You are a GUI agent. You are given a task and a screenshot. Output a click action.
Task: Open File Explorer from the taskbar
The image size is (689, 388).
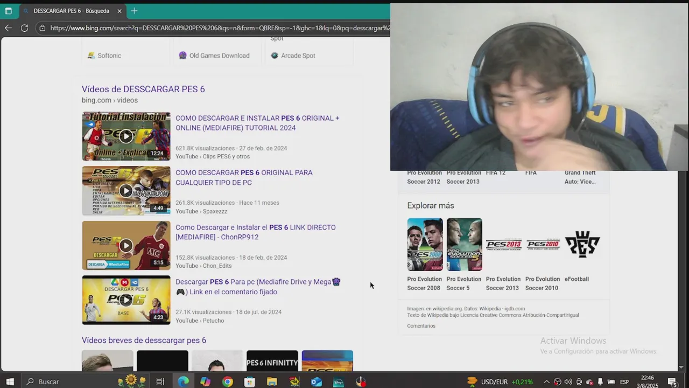coord(272,382)
